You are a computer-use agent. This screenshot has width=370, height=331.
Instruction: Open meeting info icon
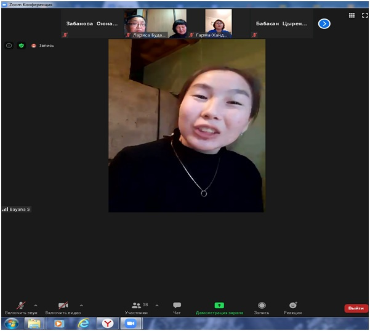(9, 46)
